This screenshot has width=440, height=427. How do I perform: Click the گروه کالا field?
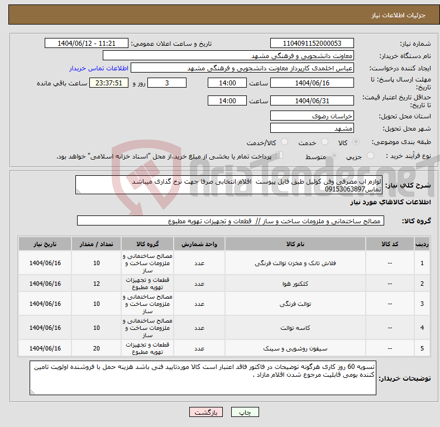(231, 220)
